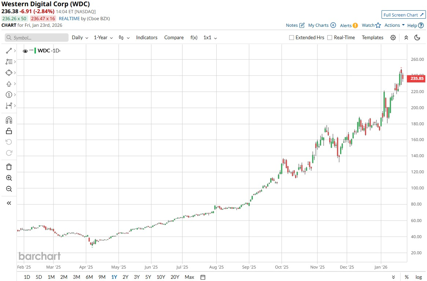
Task: Click the Watch link
Action: pyautogui.click(x=368, y=25)
